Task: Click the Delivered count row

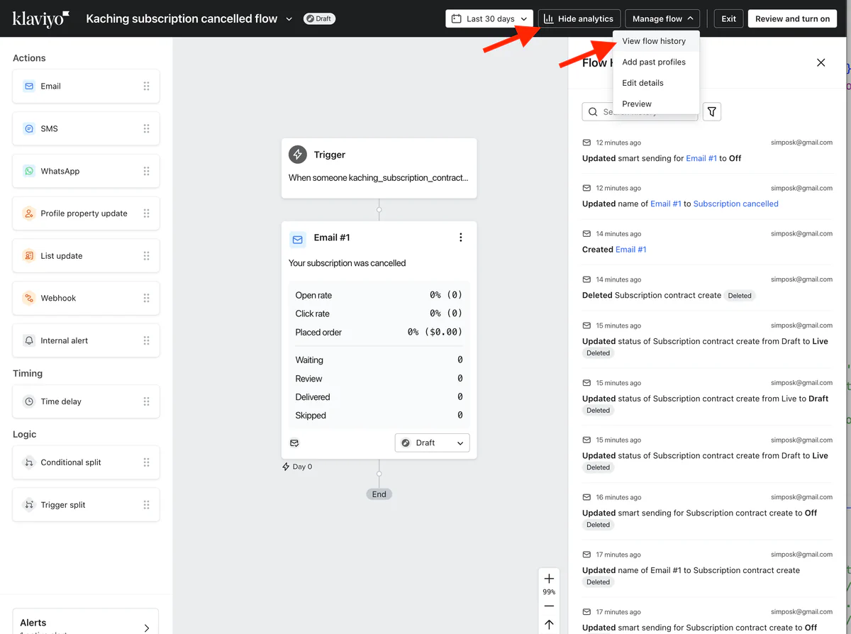Action: [379, 397]
